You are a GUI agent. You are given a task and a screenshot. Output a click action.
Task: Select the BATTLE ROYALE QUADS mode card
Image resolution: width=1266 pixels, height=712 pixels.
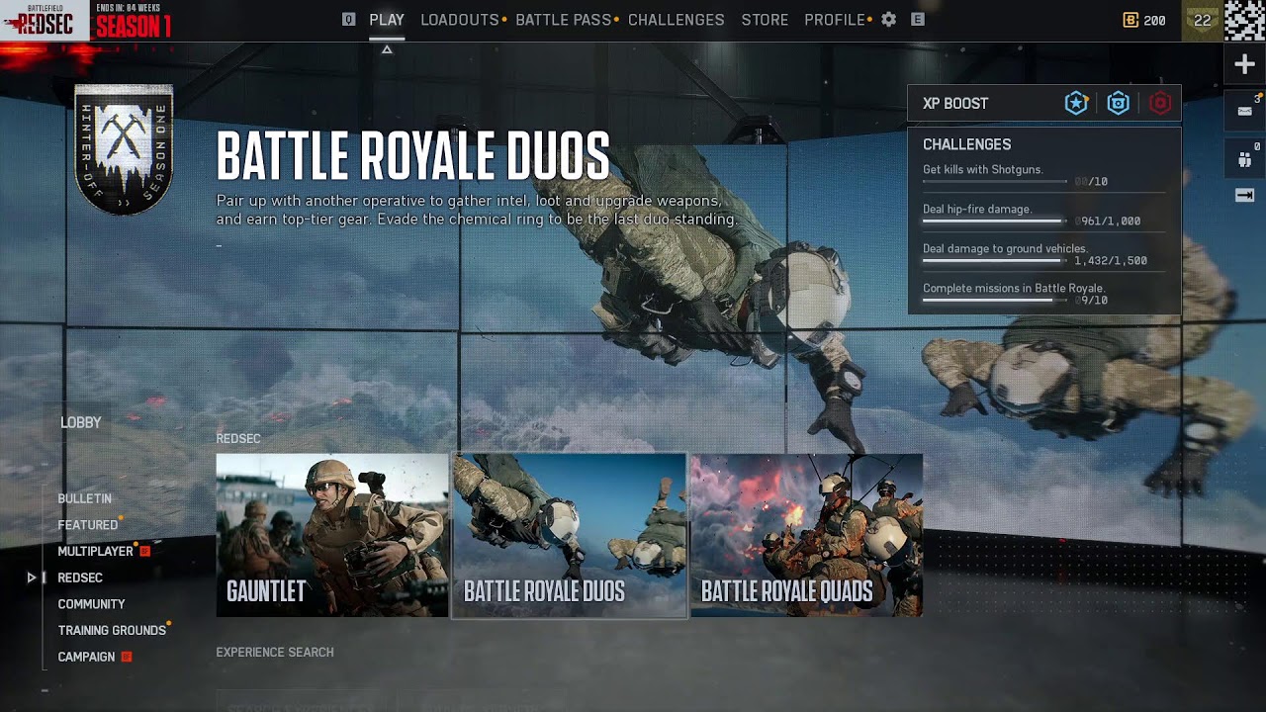pos(807,535)
